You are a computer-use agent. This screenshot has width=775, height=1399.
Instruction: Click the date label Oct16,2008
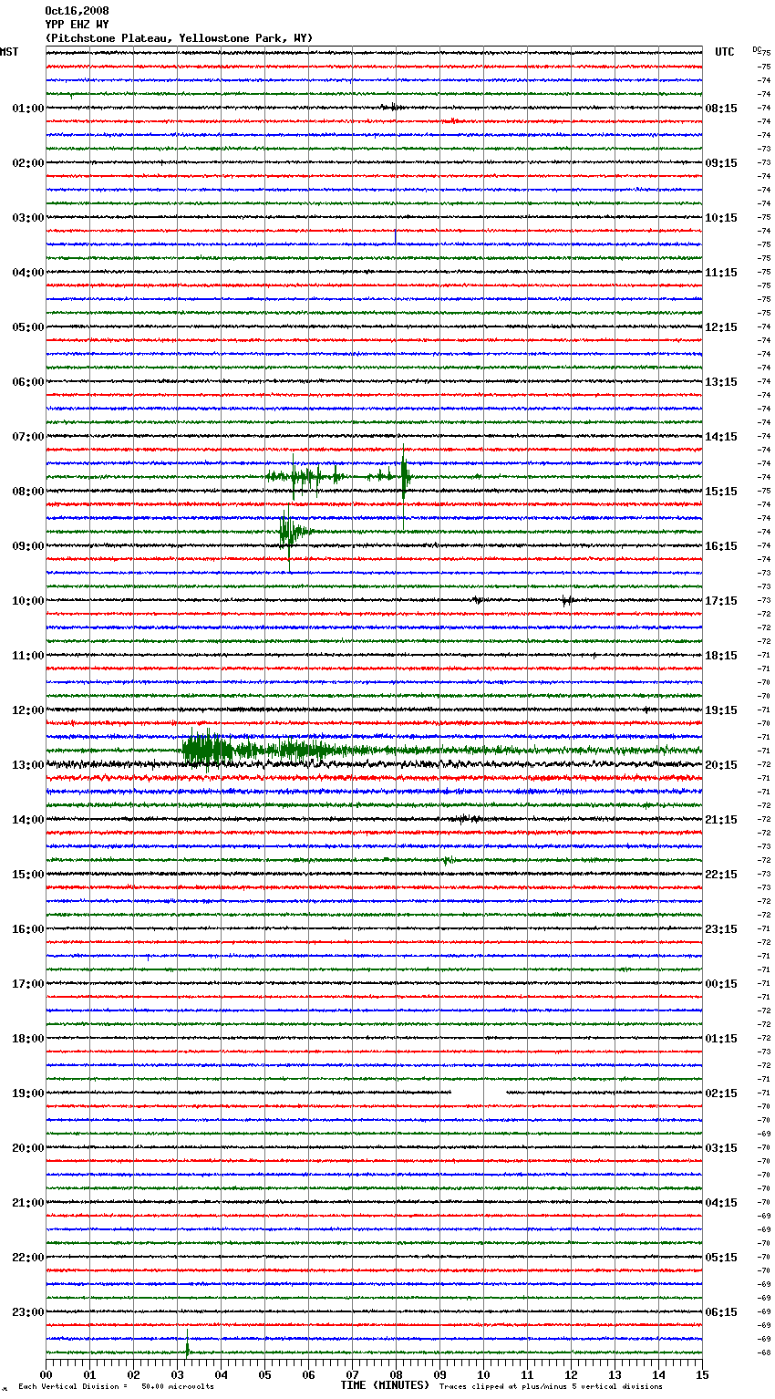pos(77,11)
